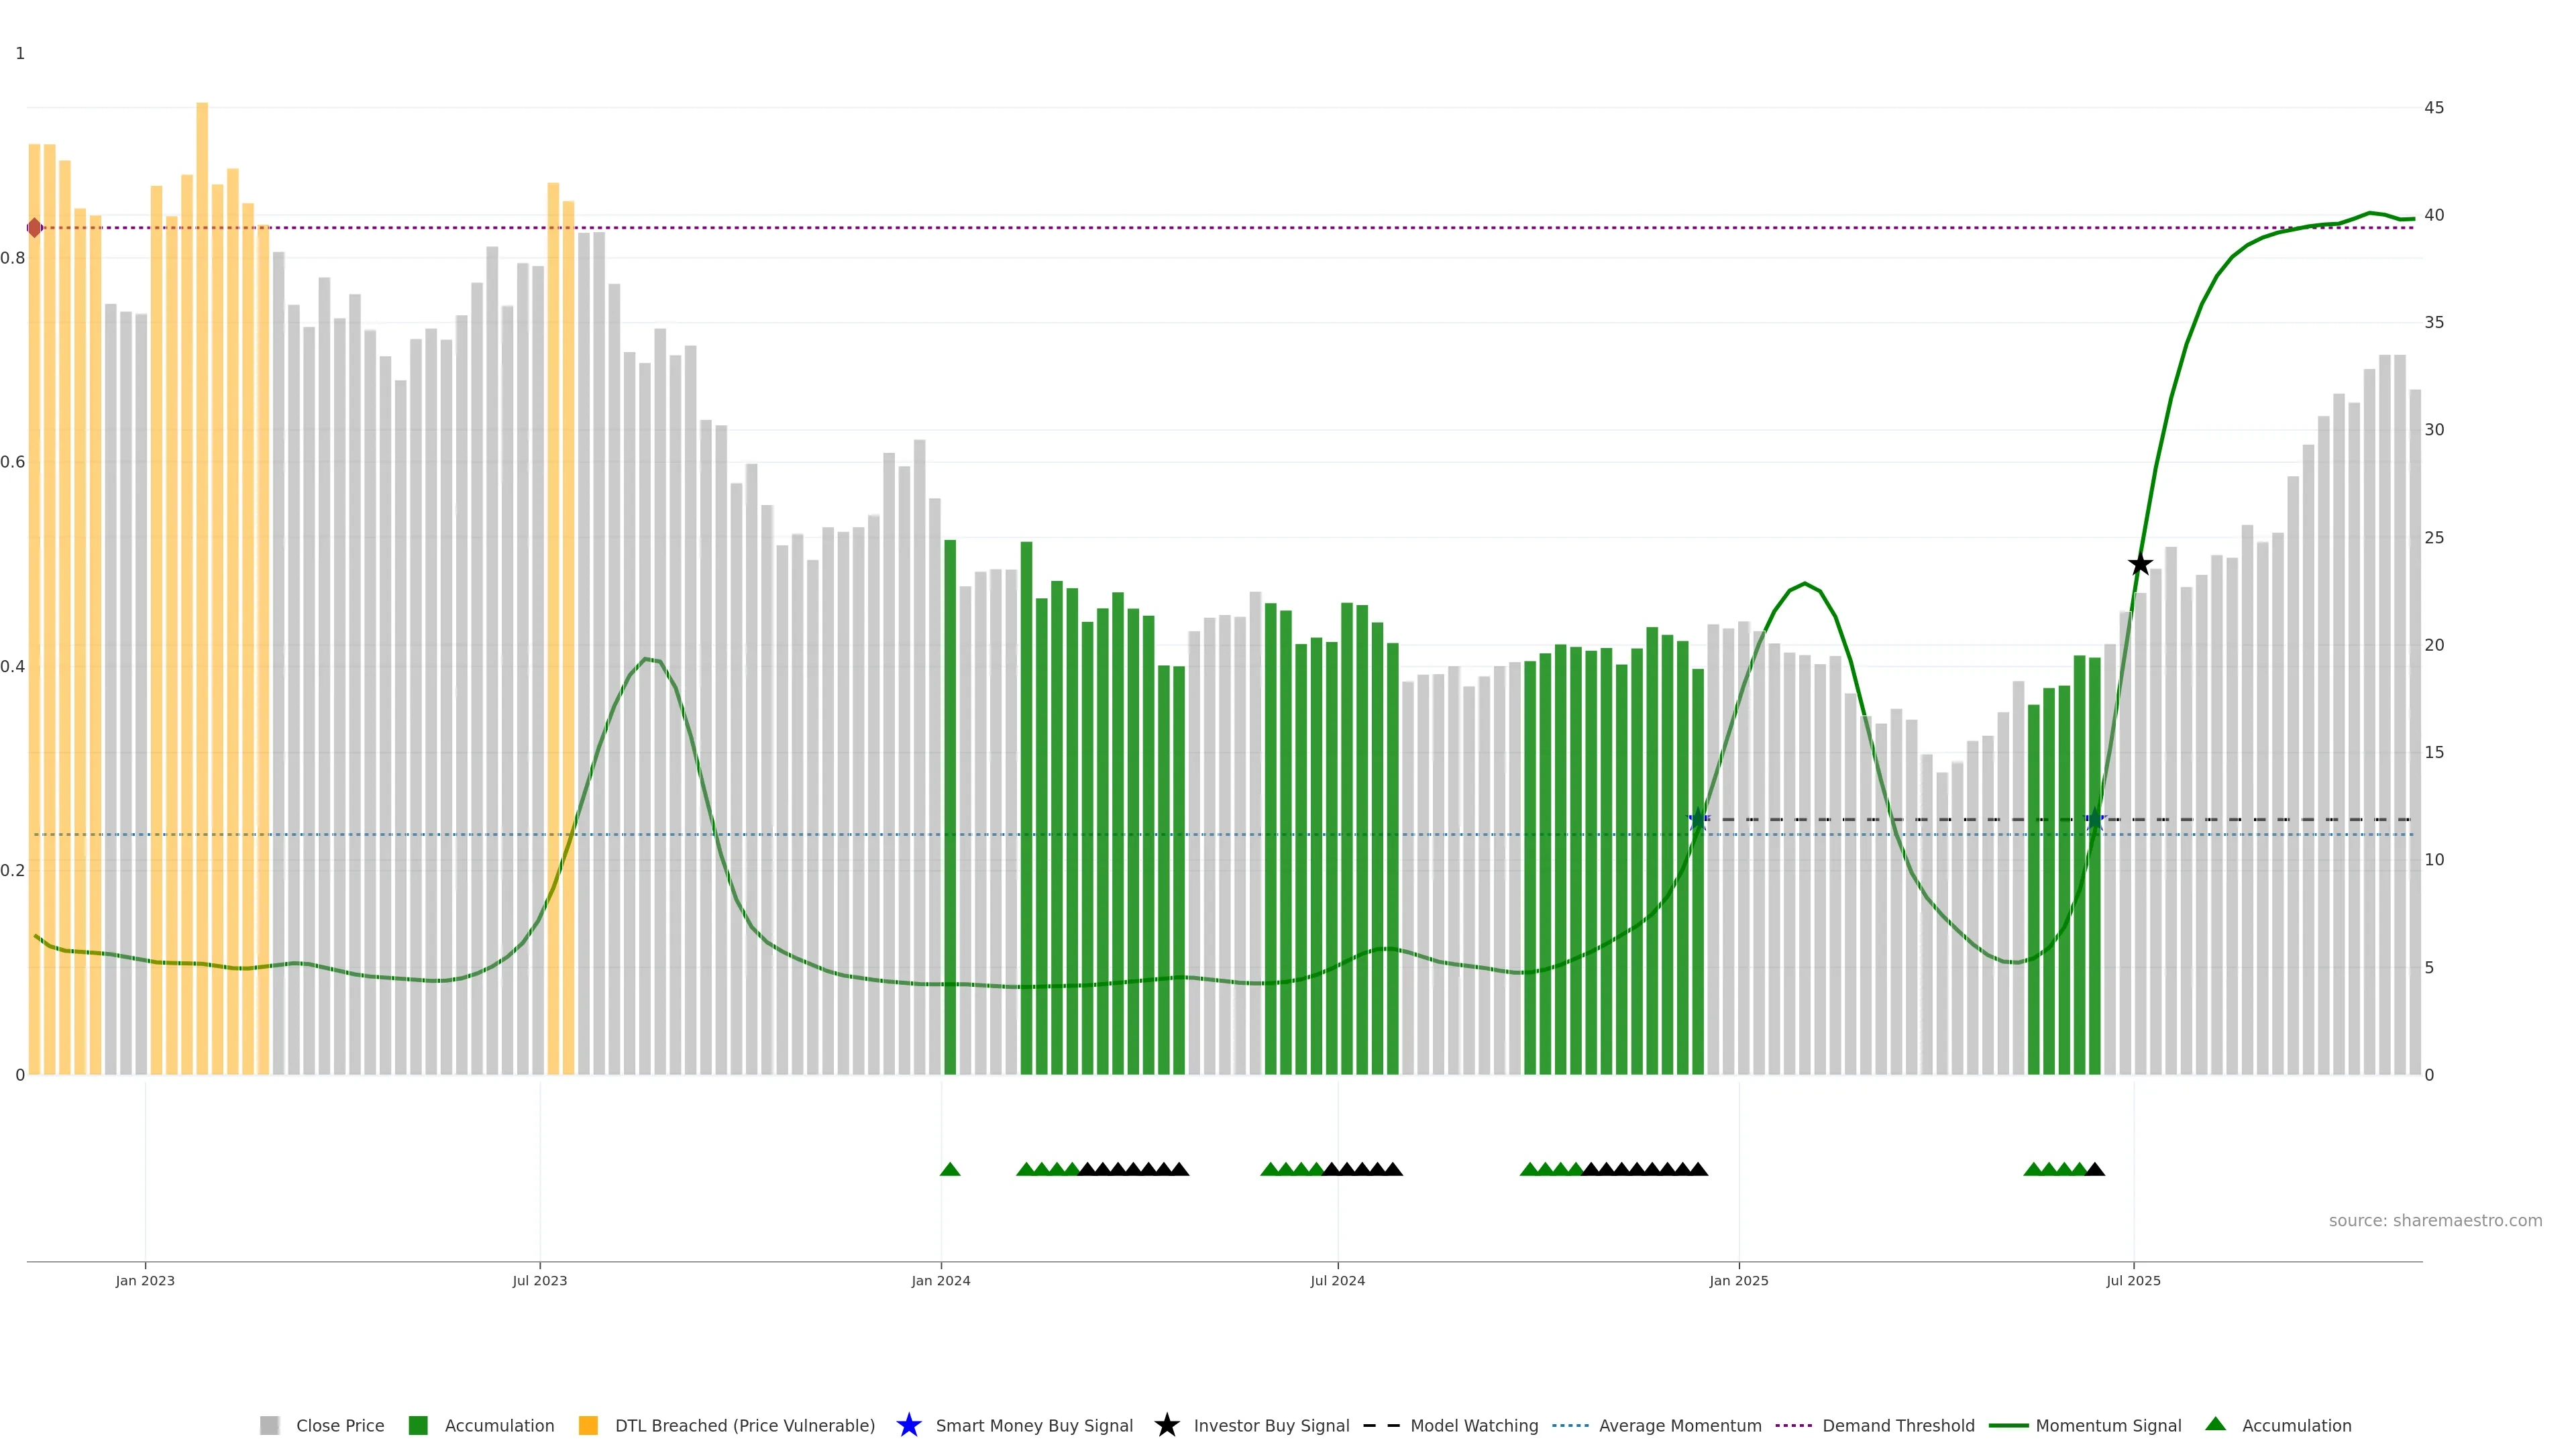Click the Demand Threshold legend label
The height and width of the screenshot is (1449, 2576).
(x=1898, y=1425)
